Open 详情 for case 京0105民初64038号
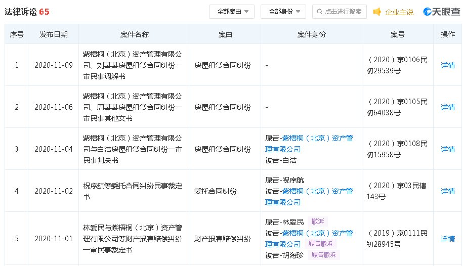This screenshot has width=463, height=266. [448, 107]
